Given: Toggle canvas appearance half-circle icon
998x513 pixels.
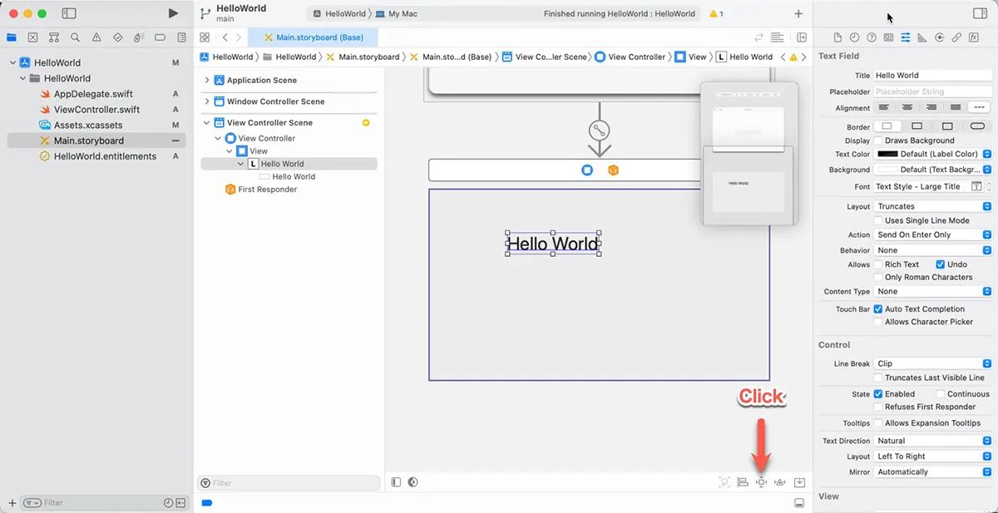Looking at the screenshot, I should click(413, 482).
